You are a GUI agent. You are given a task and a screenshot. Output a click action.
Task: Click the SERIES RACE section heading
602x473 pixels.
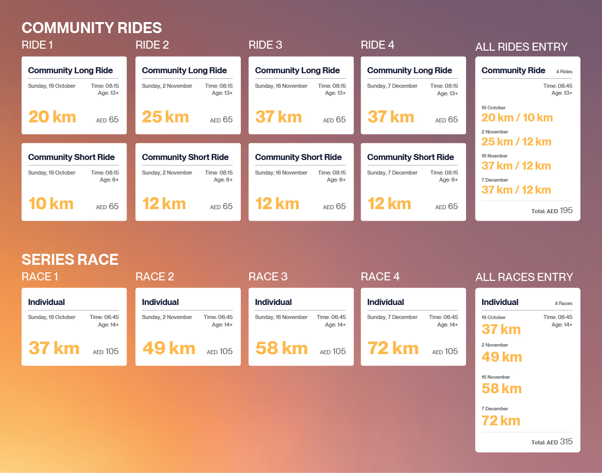[x=70, y=259]
